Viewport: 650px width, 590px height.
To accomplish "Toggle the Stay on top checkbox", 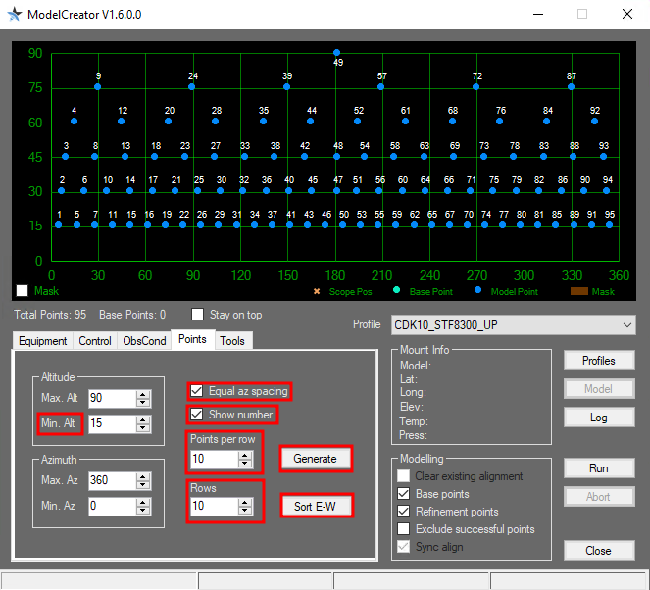I will click(x=198, y=315).
